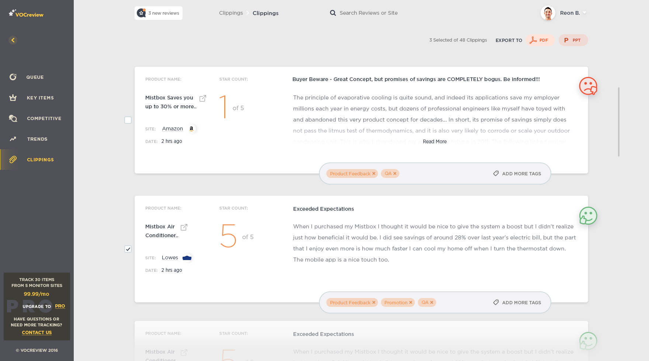The height and width of the screenshot is (361, 649).
Task: Click the 5 of 5 star count on Lowes review
Action: pyautogui.click(x=237, y=236)
